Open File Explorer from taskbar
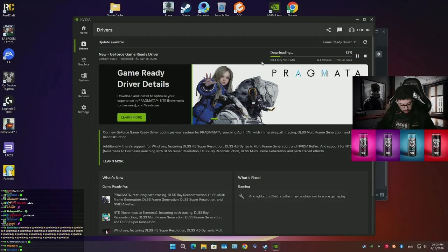The width and height of the screenshot is (448, 252). click(203, 246)
